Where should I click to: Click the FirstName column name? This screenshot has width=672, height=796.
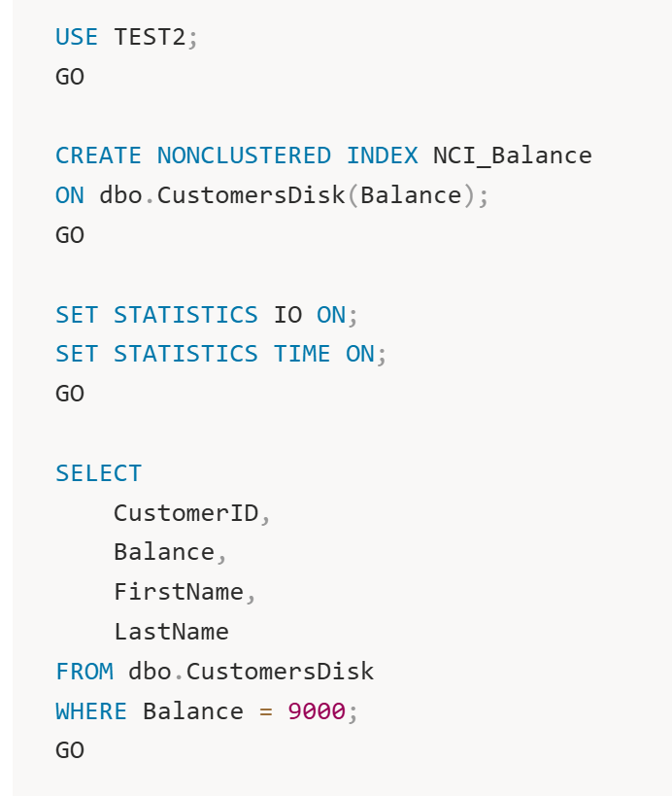(x=179, y=592)
